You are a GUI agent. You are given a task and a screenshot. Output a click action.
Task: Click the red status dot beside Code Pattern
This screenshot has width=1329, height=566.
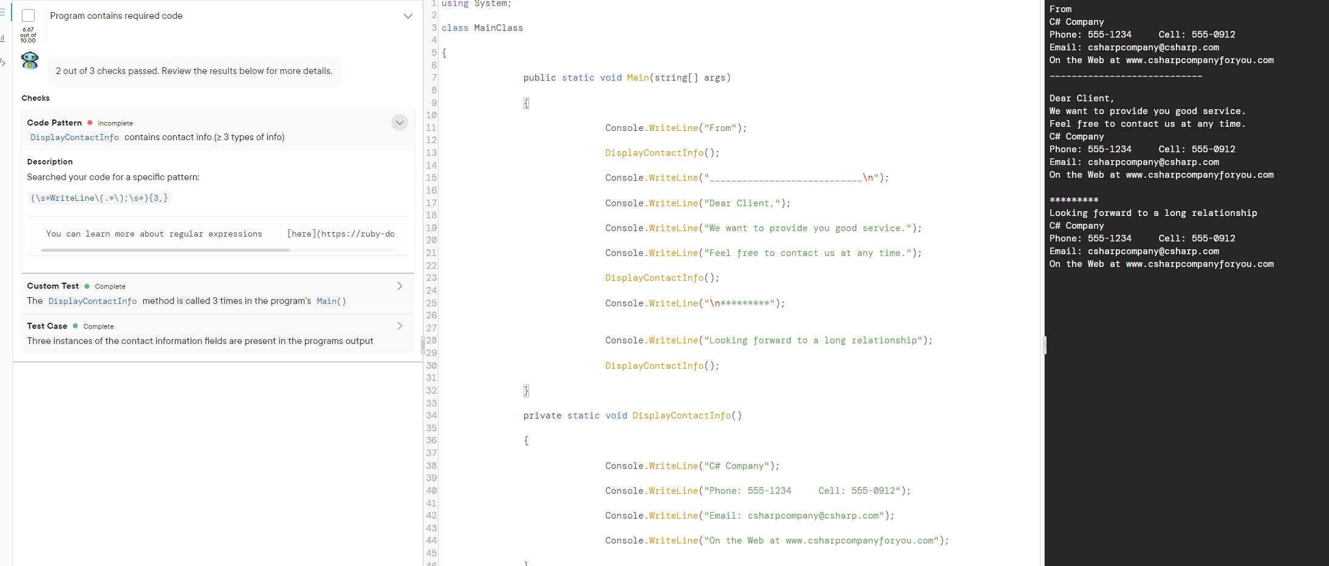pos(91,123)
